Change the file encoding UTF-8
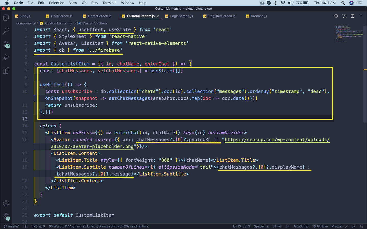367x229 pixels. point(277,226)
